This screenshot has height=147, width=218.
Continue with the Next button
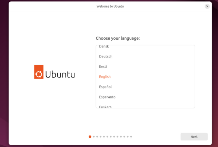194,137
